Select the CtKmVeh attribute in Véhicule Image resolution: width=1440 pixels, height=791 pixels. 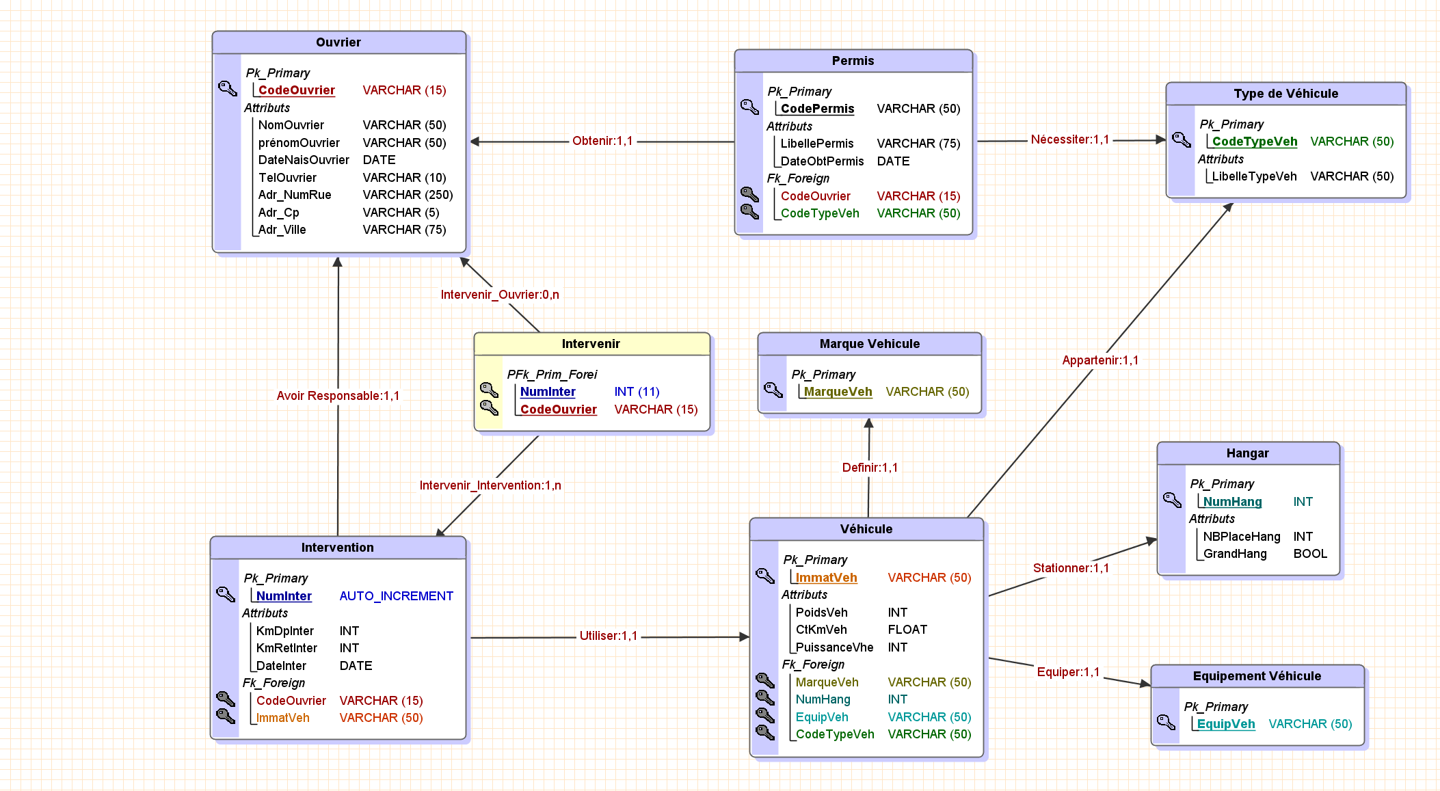821,630
